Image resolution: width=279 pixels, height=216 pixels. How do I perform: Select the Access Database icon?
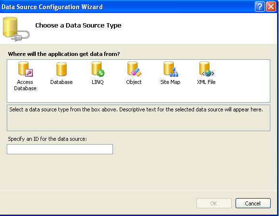(x=26, y=69)
